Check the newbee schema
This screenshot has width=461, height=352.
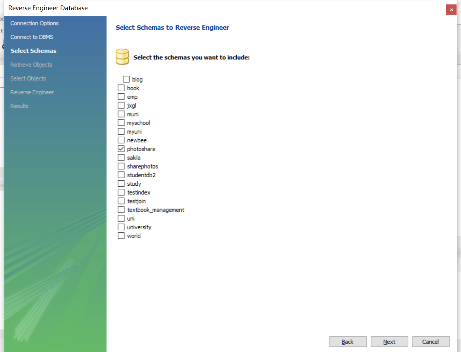tap(121, 140)
